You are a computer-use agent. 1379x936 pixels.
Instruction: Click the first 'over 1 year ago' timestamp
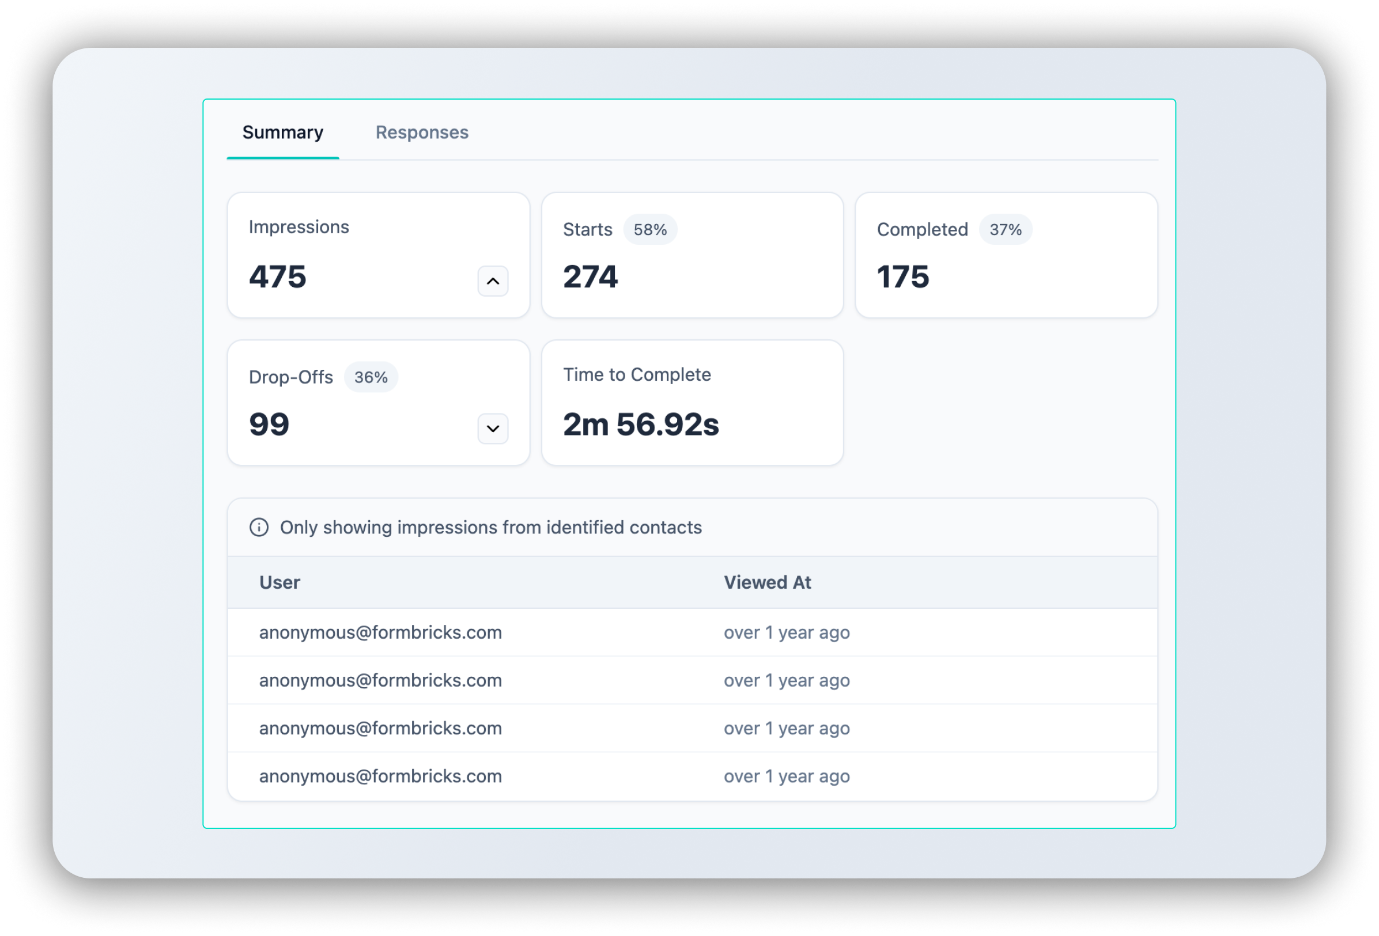coord(786,632)
